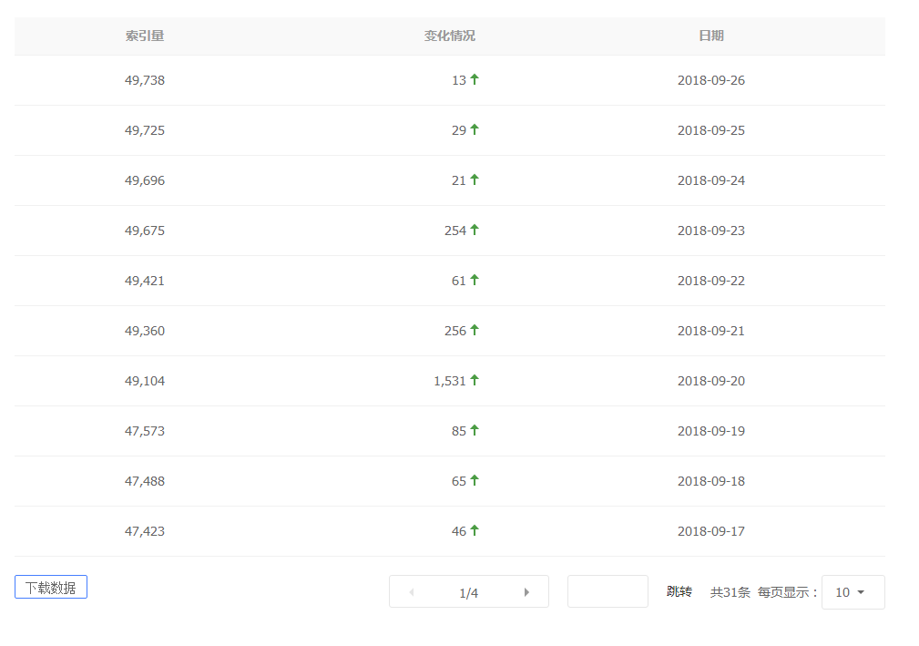The height and width of the screenshot is (646, 919).
Task: Focus the page number jump input field
Action: (x=608, y=591)
